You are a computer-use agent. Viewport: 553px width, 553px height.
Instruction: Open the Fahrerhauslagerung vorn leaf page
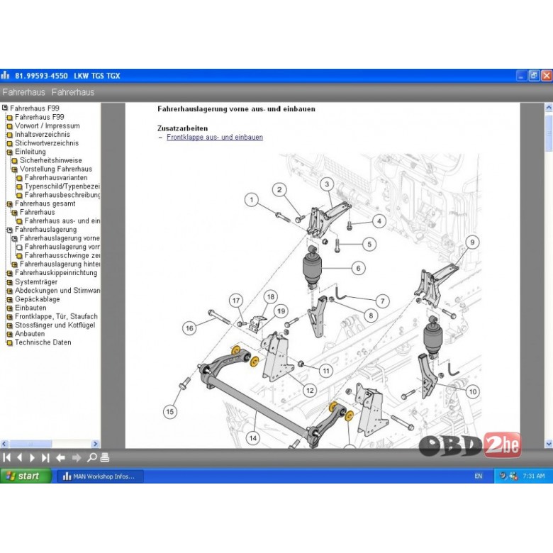[62, 247]
